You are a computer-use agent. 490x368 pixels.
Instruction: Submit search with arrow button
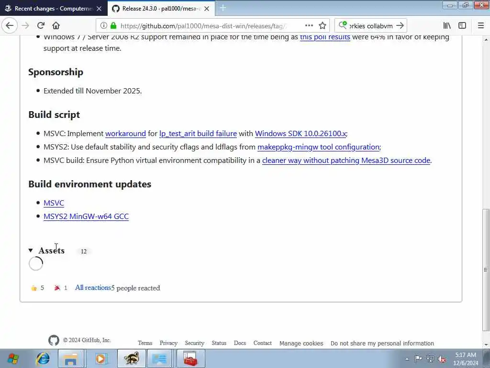(400, 26)
